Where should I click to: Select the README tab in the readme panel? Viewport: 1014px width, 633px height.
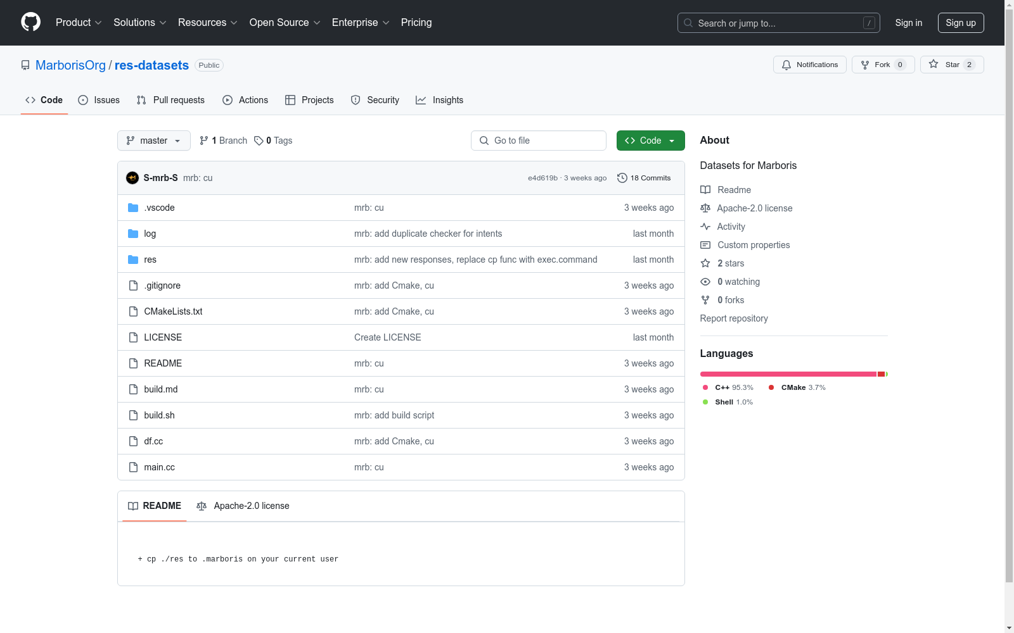click(155, 506)
